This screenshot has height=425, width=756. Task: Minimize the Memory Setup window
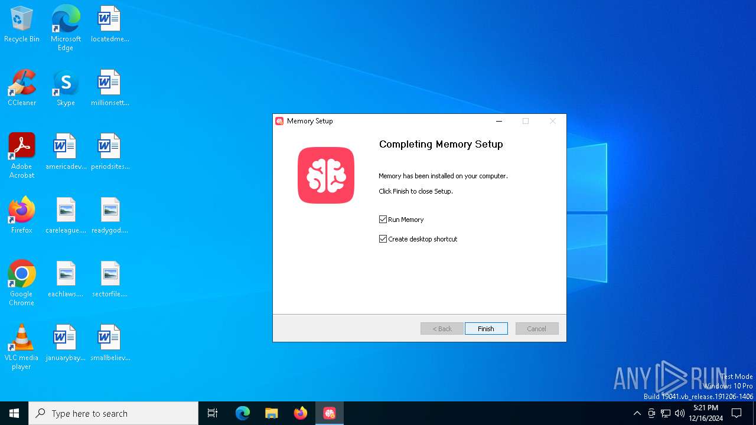[499, 121]
